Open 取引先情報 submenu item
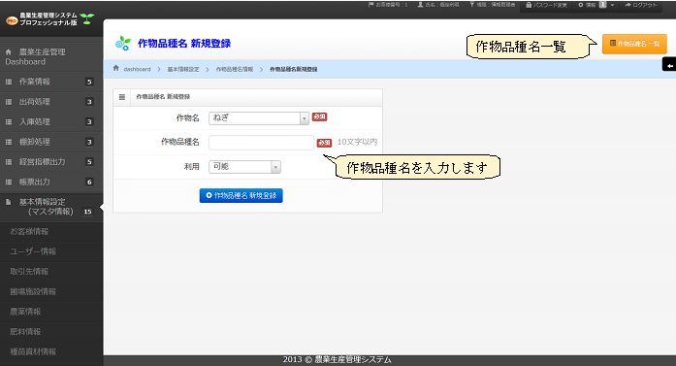Image resolution: width=676 pixels, height=366 pixels. pyautogui.click(x=29, y=272)
